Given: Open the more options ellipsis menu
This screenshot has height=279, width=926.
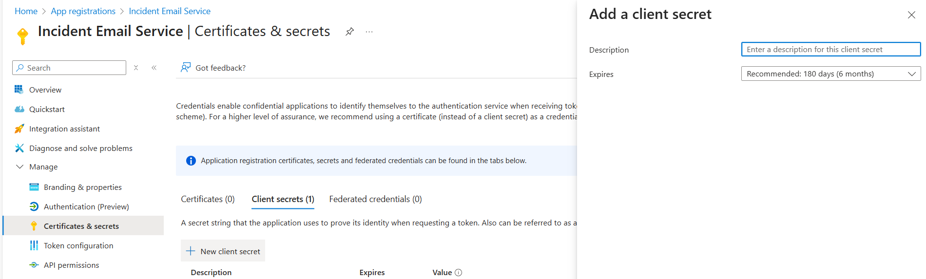Looking at the screenshot, I should click(369, 32).
